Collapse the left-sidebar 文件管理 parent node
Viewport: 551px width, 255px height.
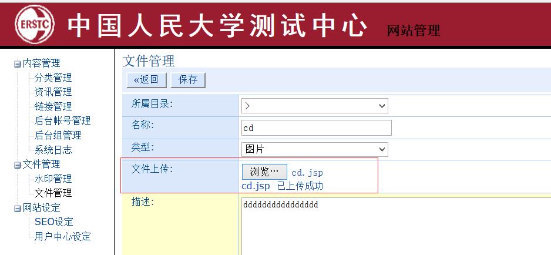[17, 165]
